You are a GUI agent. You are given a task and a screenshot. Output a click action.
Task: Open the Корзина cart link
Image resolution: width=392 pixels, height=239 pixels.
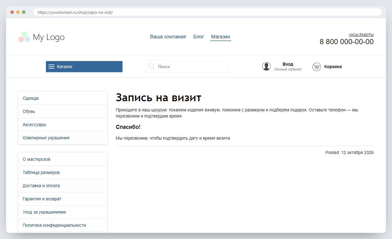click(333, 67)
